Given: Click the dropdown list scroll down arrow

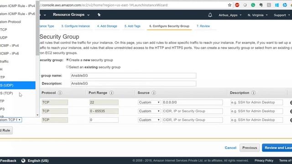Looking at the screenshot, I should (37, 115).
